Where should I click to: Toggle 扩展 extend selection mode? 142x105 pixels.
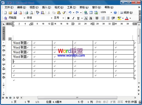pyautogui.click(x=113, y=102)
